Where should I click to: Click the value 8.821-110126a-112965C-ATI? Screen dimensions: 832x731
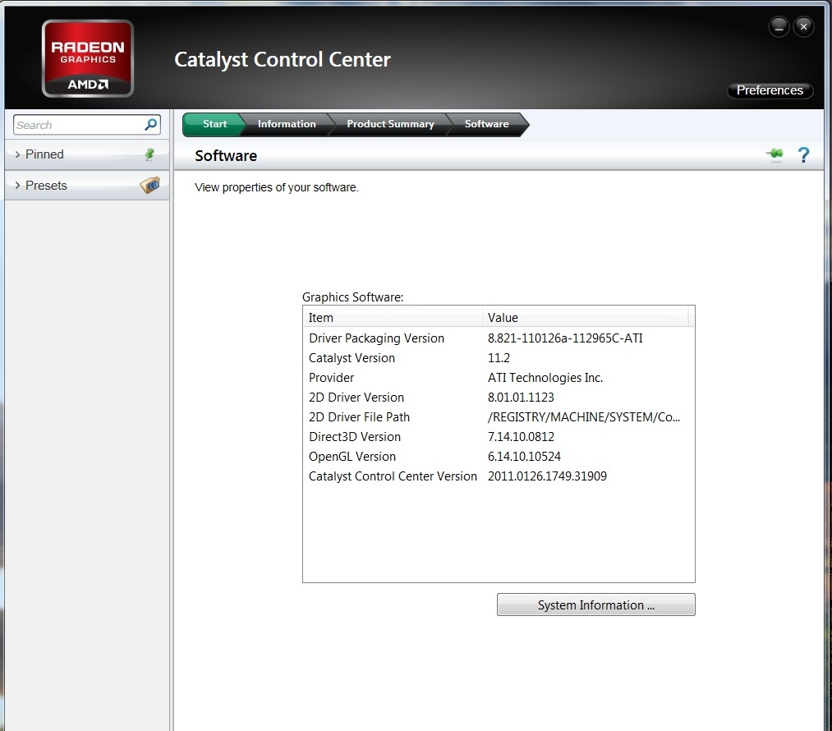pyautogui.click(x=565, y=338)
